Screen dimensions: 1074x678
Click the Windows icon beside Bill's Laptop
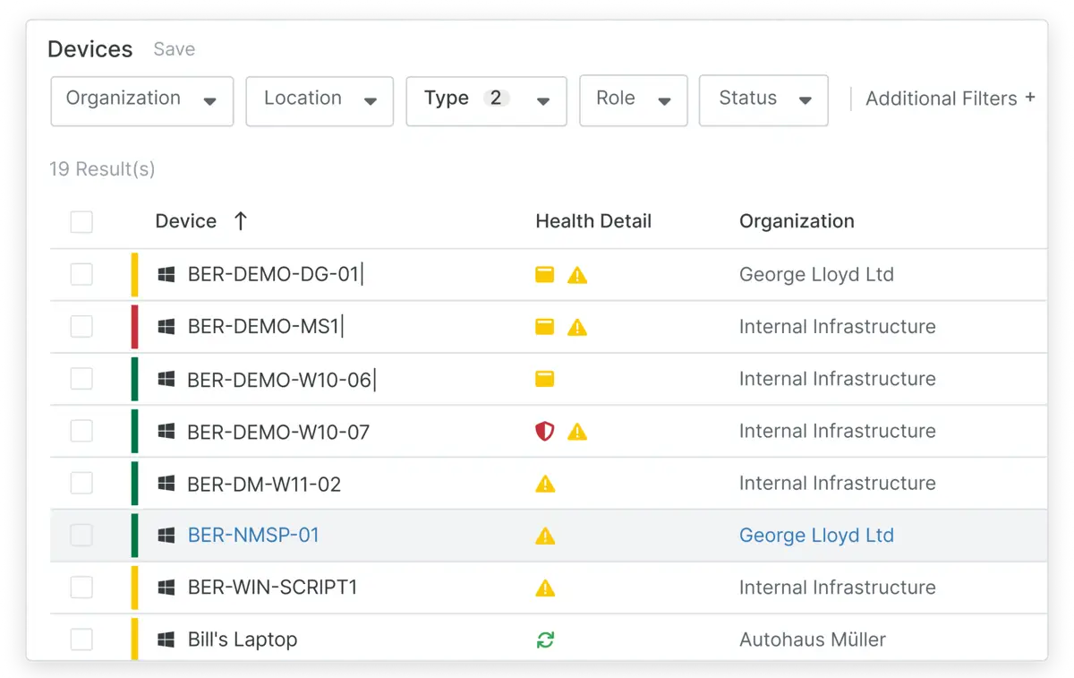(x=166, y=639)
